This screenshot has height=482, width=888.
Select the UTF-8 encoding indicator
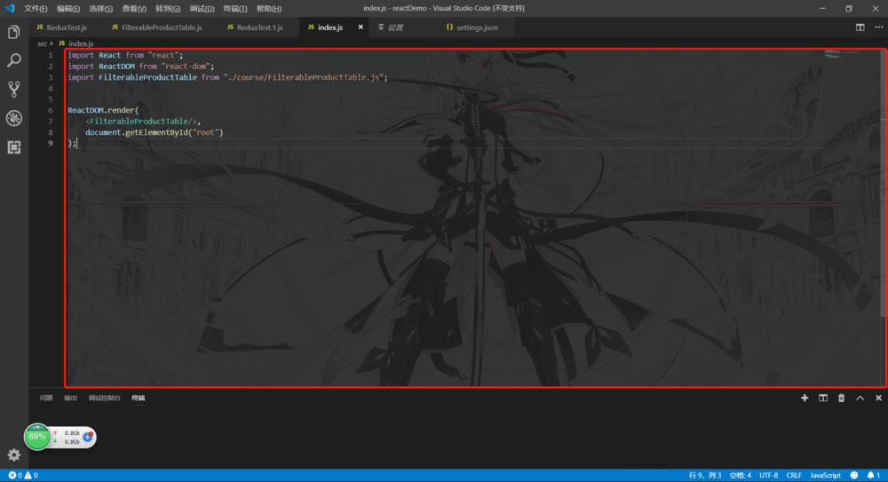click(x=769, y=476)
